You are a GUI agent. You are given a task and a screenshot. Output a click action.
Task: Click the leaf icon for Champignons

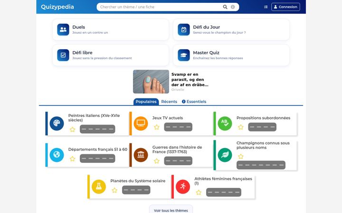click(x=225, y=155)
